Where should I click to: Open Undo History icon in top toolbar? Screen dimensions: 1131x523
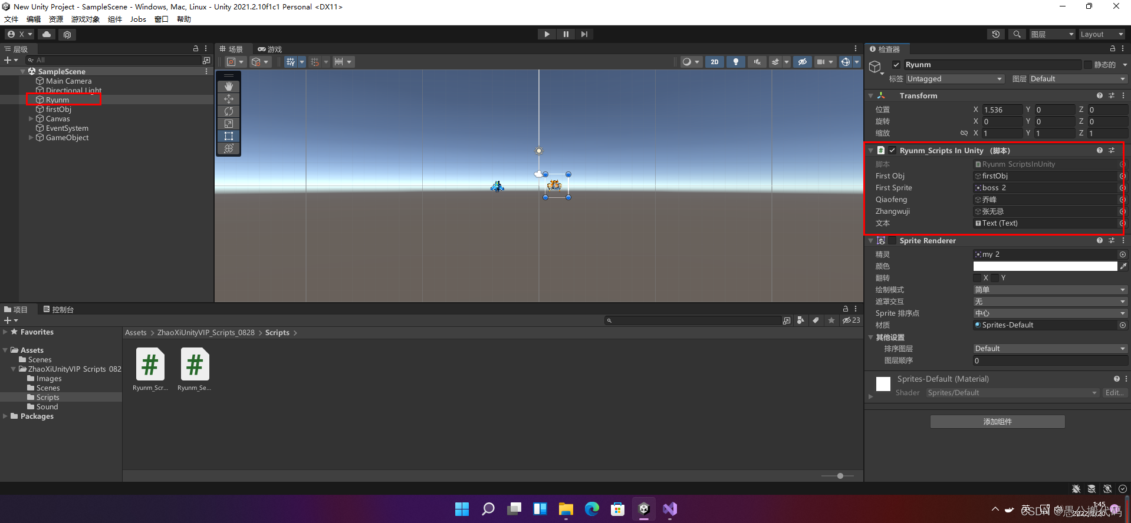996,34
